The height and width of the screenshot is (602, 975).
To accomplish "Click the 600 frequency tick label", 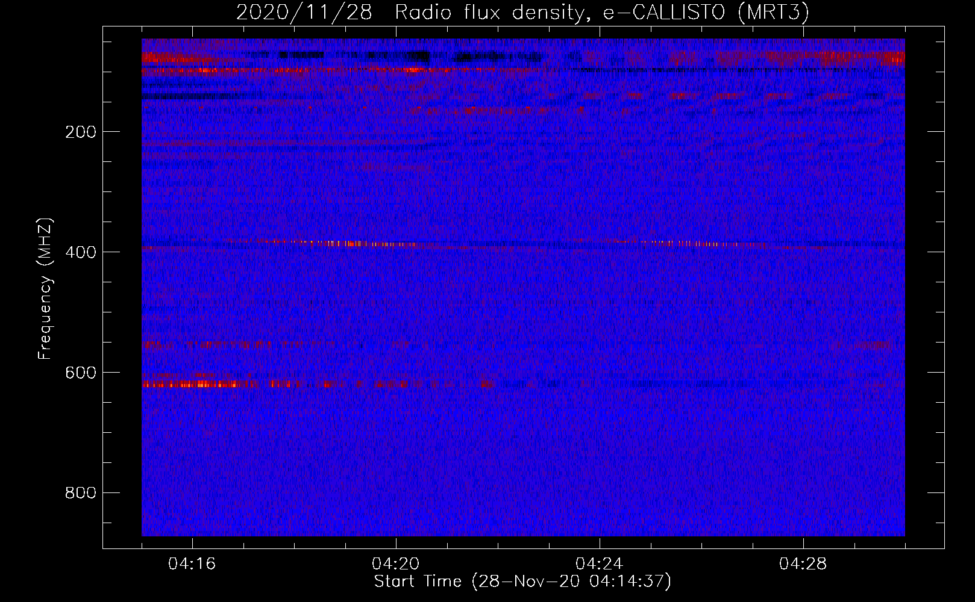I will (x=81, y=373).
